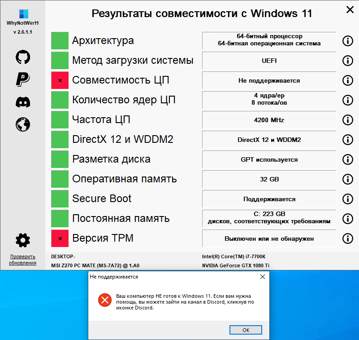Click the DirectX 12 и WDDM2 result value
The image size is (359, 340).
click(269, 140)
